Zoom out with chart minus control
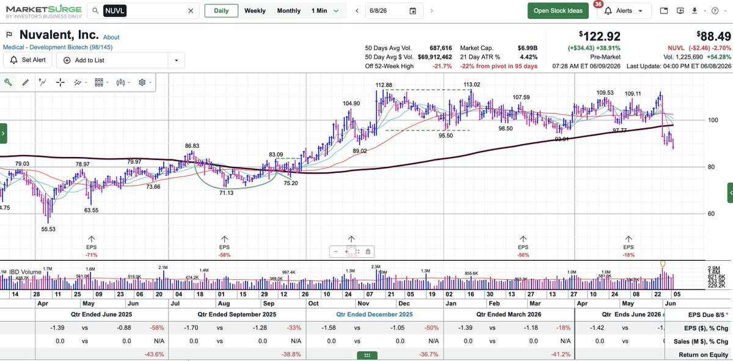 335,251
